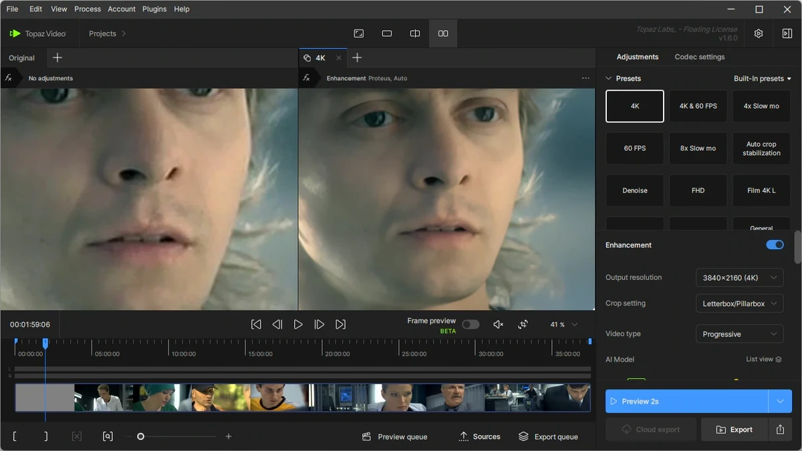Open the Account menu
Screen dimensions: 802x451
(x=122, y=9)
